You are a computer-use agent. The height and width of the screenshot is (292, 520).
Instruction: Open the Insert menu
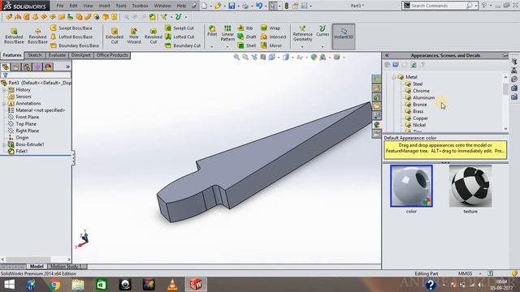click(x=104, y=6)
